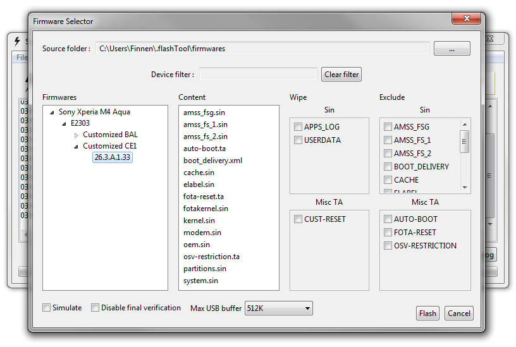This screenshot has height=347, width=516.
Task: Click the Exclude Sin scrollbar thumb
Action: (465, 142)
